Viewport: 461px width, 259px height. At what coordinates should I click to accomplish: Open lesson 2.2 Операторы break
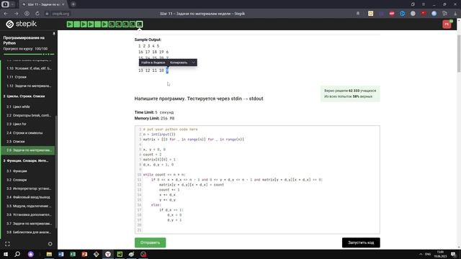28,115
